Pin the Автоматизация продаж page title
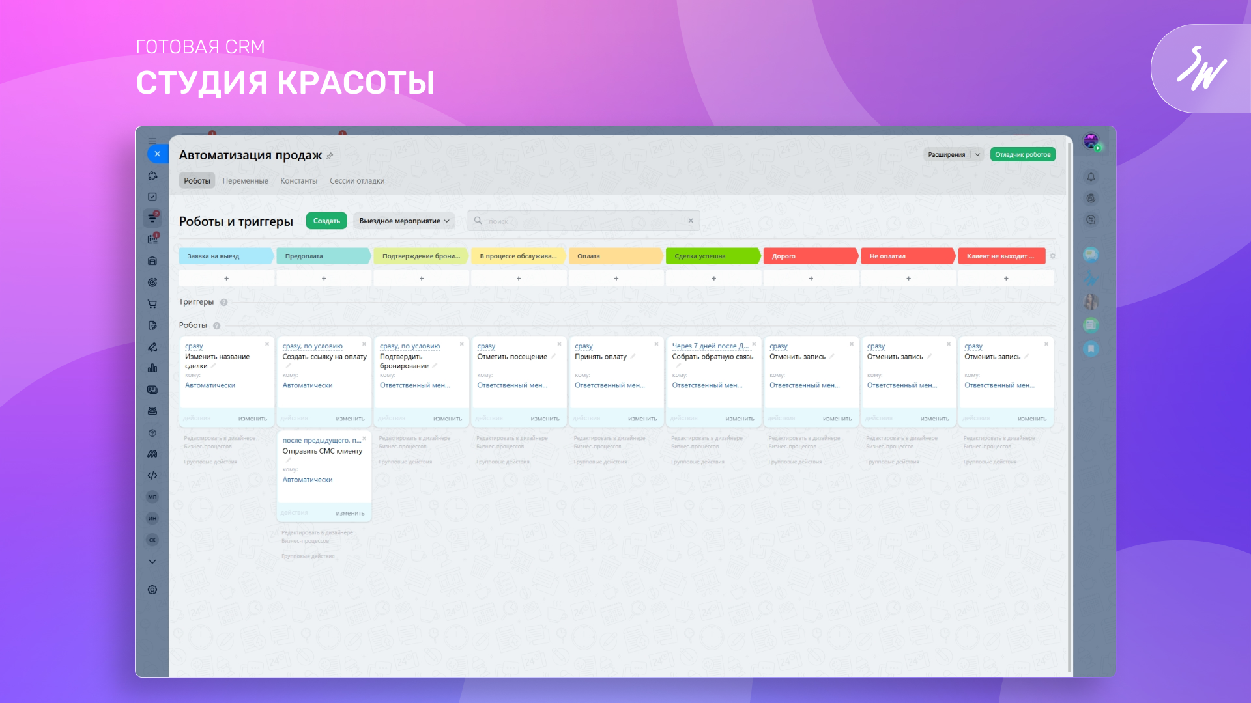1251x703 pixels. pos(330,156)
